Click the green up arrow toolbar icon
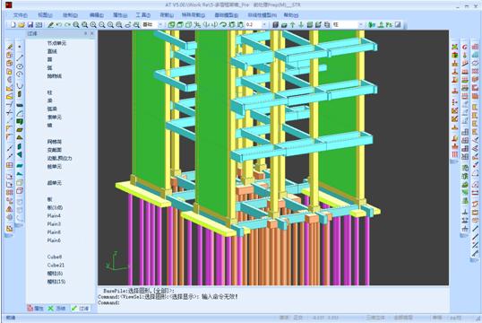Screen dimensions: 482x323 click(x=293, y=24)
